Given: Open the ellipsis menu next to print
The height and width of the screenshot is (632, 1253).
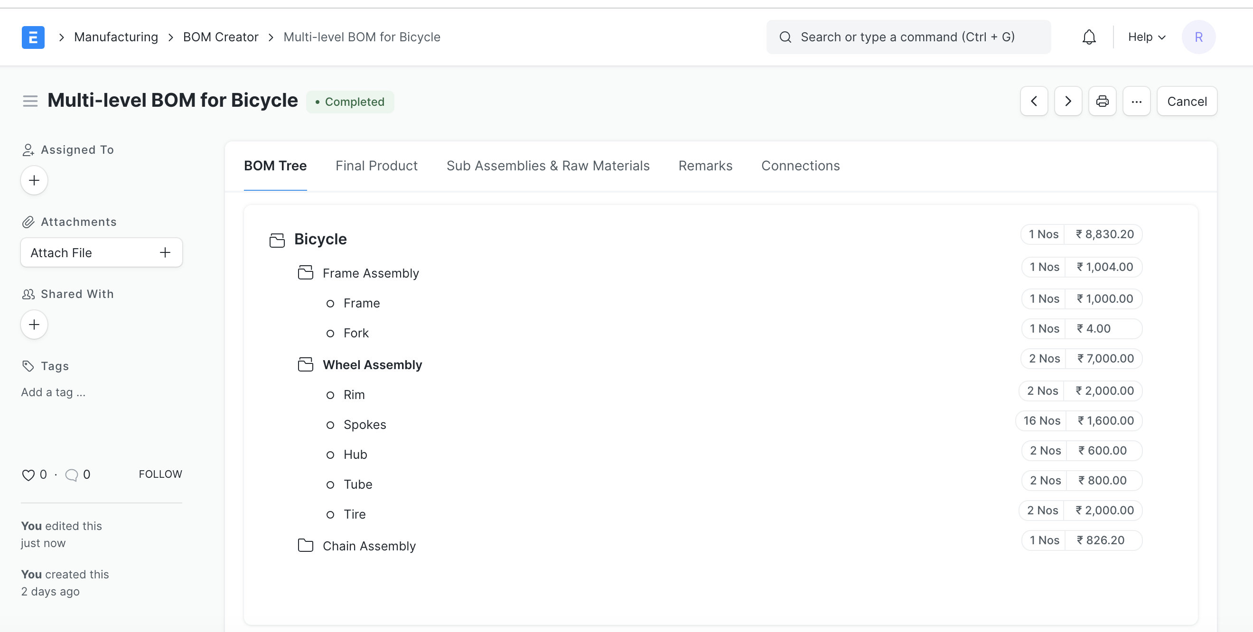Looking at the screenshot, I should [1137, 101].
